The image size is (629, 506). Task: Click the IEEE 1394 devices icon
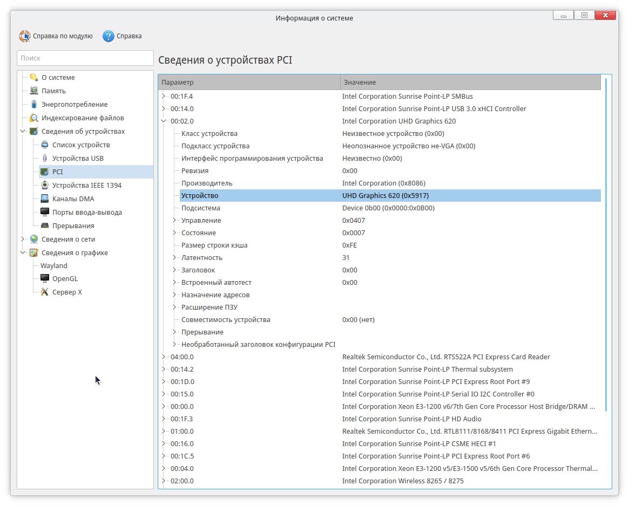pyautogui.click(x=45, y=186)
